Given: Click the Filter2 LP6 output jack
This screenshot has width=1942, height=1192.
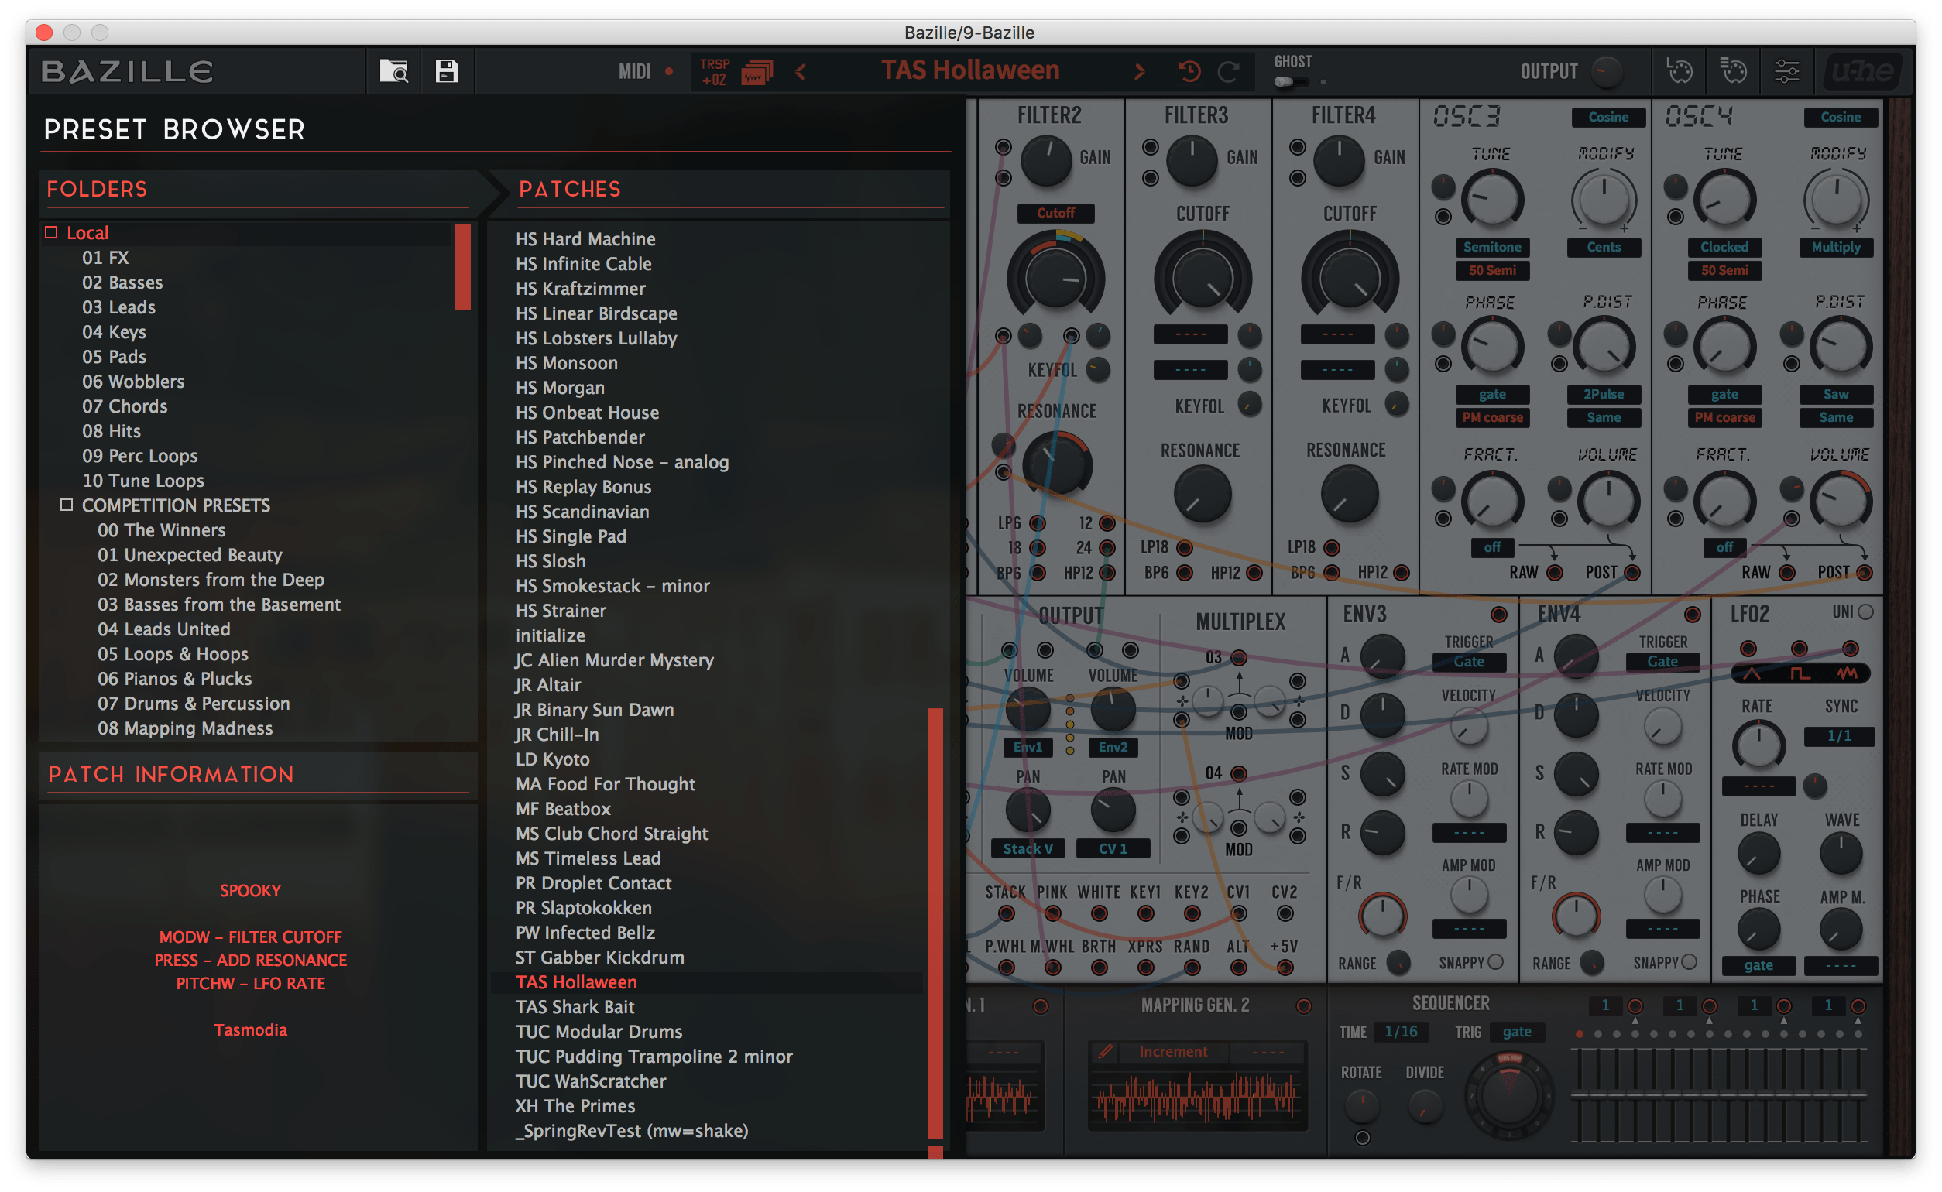Looking at the screenshot, I should [1038, 522].
